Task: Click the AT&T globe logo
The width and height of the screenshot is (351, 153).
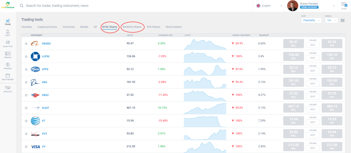Action: pyautogui.click(x=35, y=121)
